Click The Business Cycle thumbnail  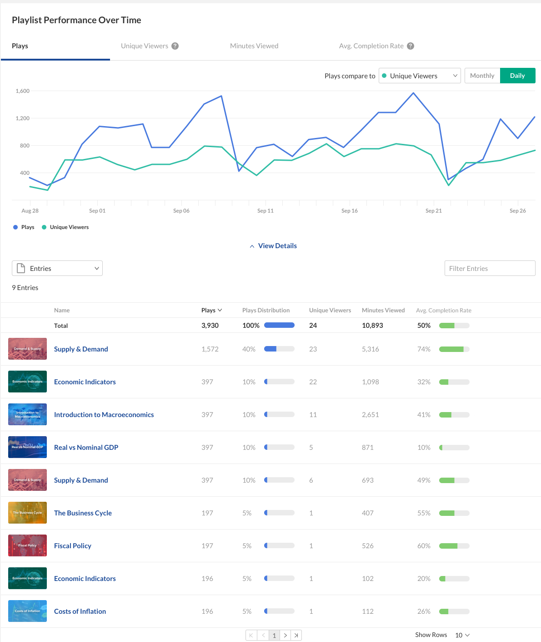(x=27, y=513)
